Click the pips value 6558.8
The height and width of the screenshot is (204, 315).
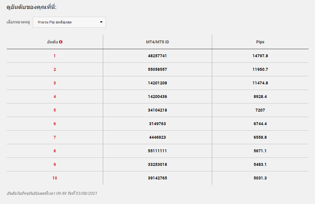[x=260, y=137]
